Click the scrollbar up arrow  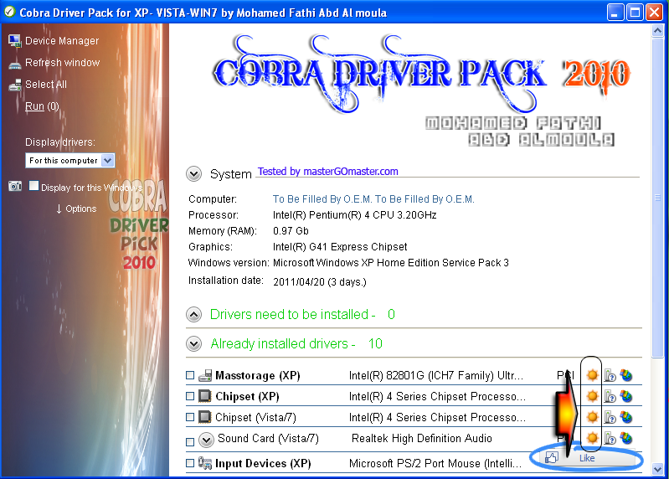[x=657, y=31]
